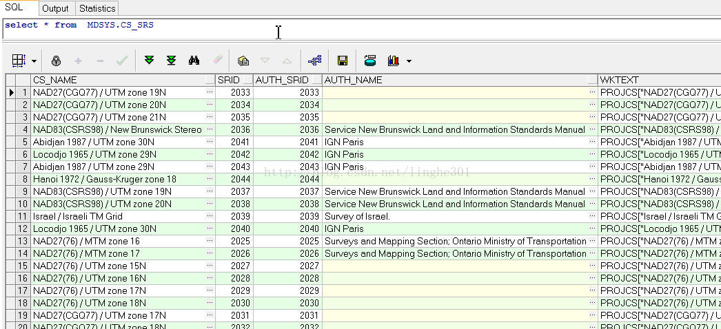Viewport: 721px width, 329px height.
Task: Select cell 'NAD27(76) / UTM zone 15N'
Action: tap(118, 266)
